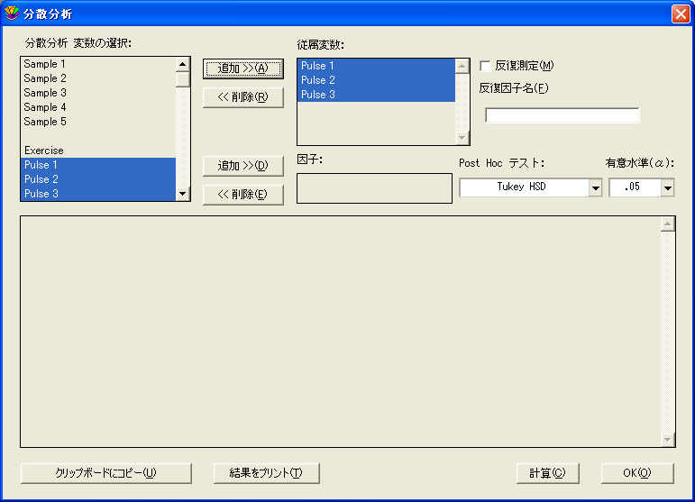The width and height of the screenshot is (695, 502).
Task: Select Sample 5 in variable list
Action: [98, 122]
